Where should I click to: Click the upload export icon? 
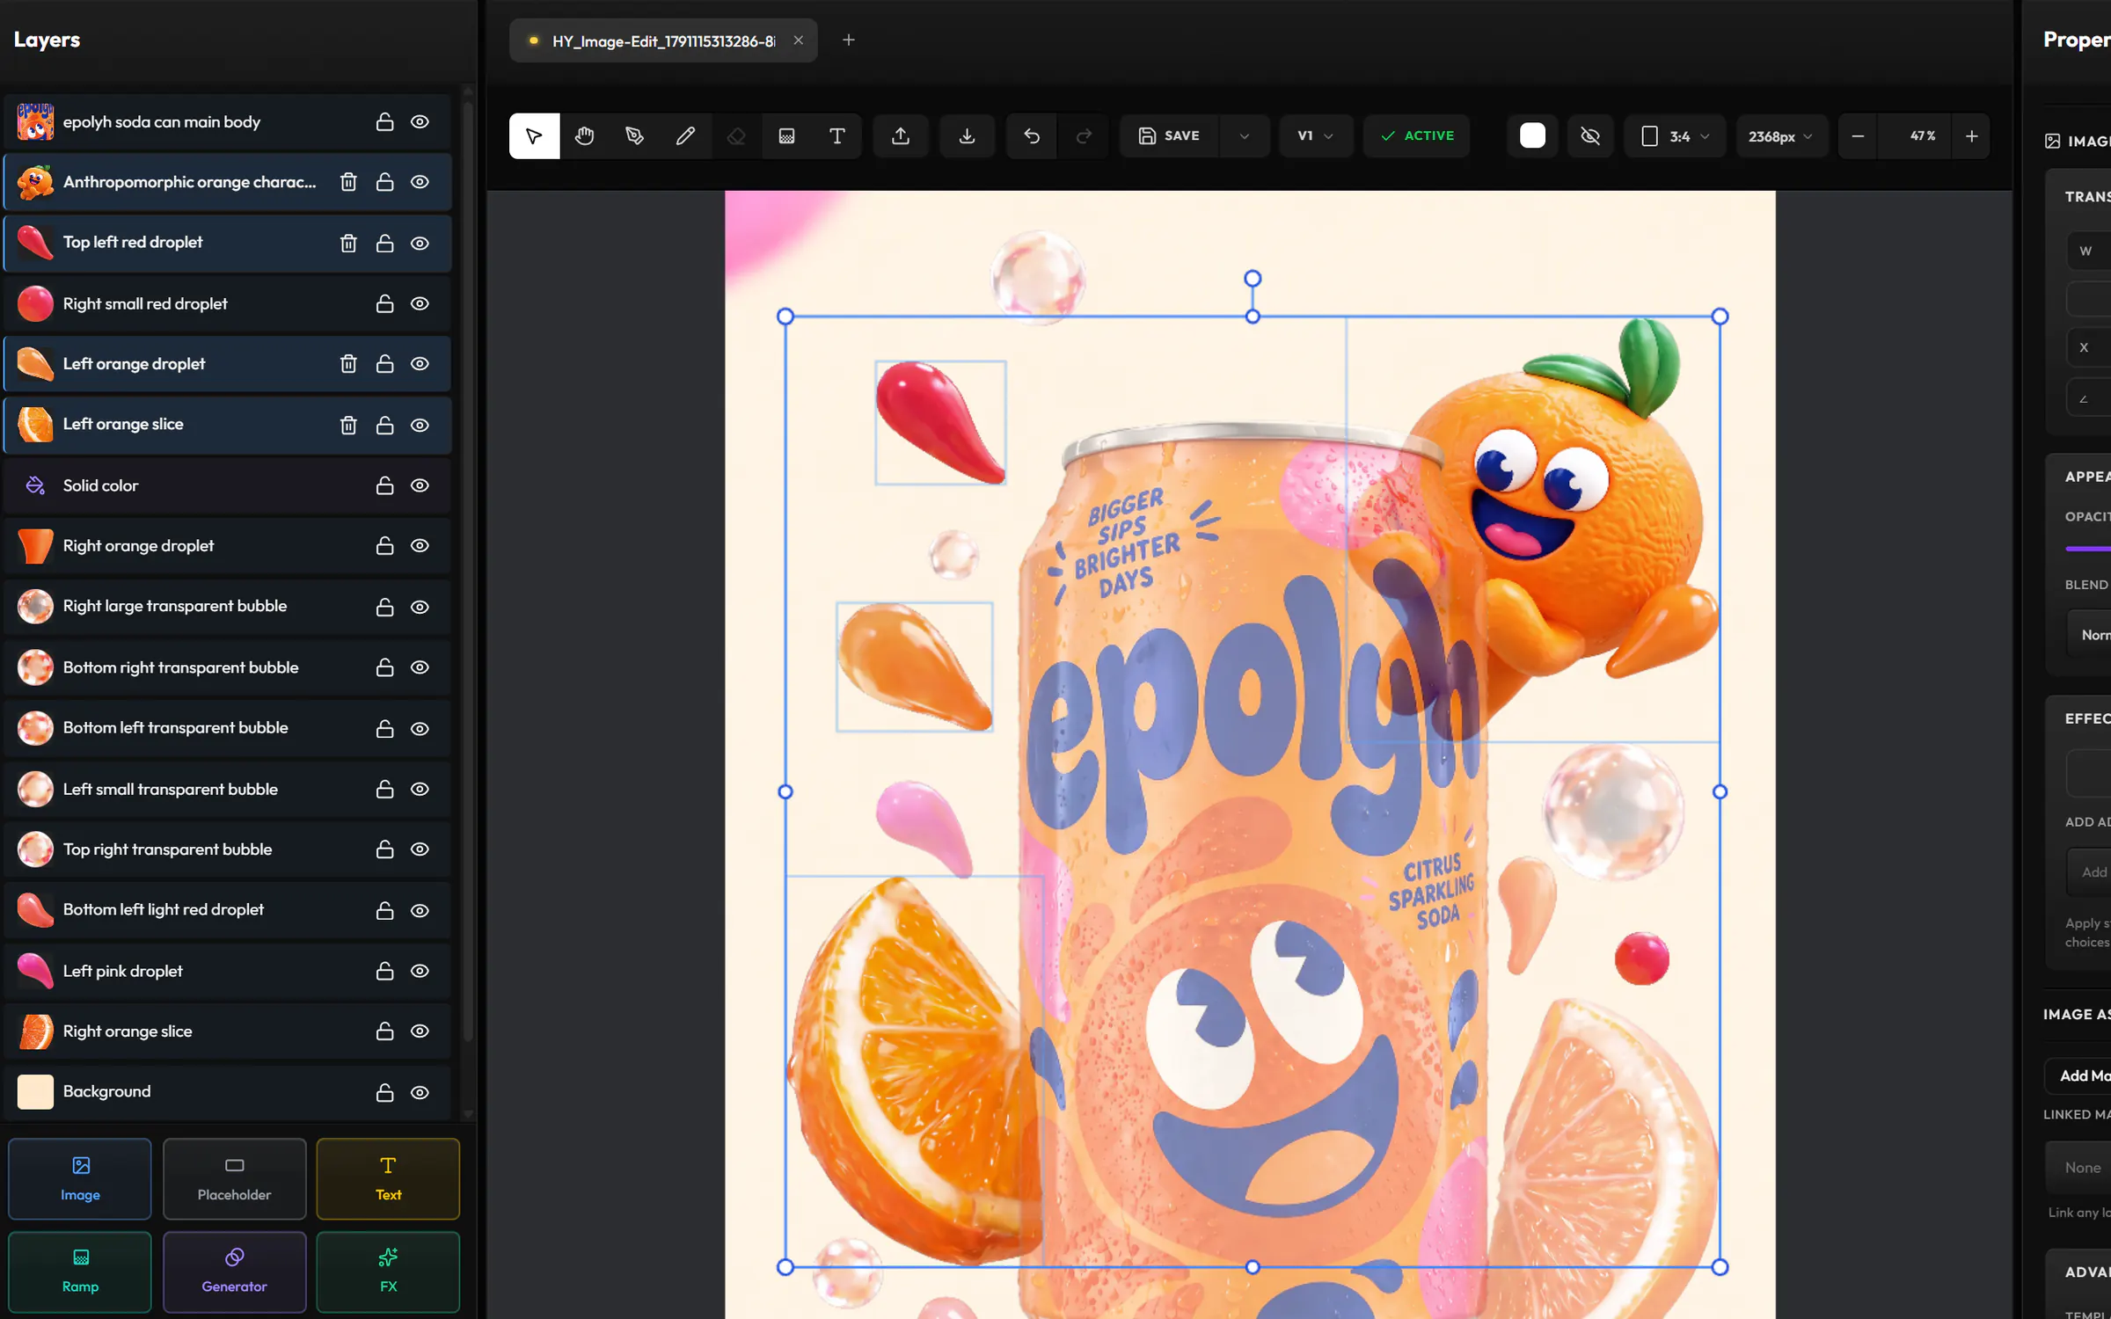coord(901,136)
